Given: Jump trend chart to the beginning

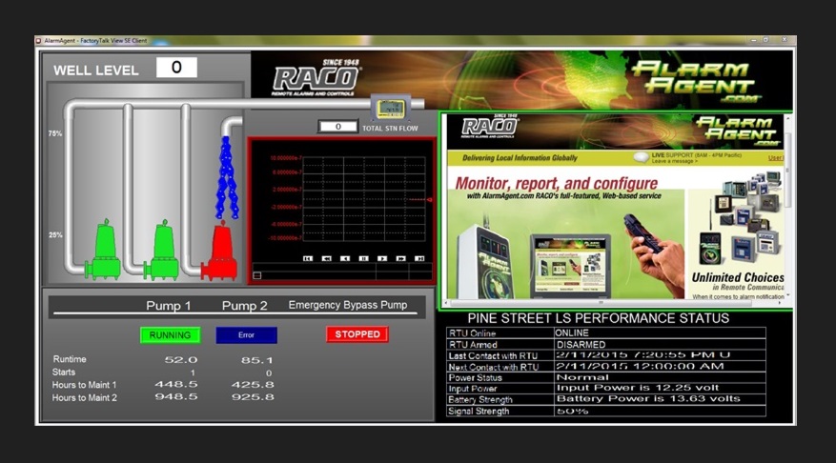Looking at the screenshot, I should point(308,258).
